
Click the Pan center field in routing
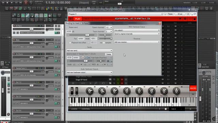[81, 39]
